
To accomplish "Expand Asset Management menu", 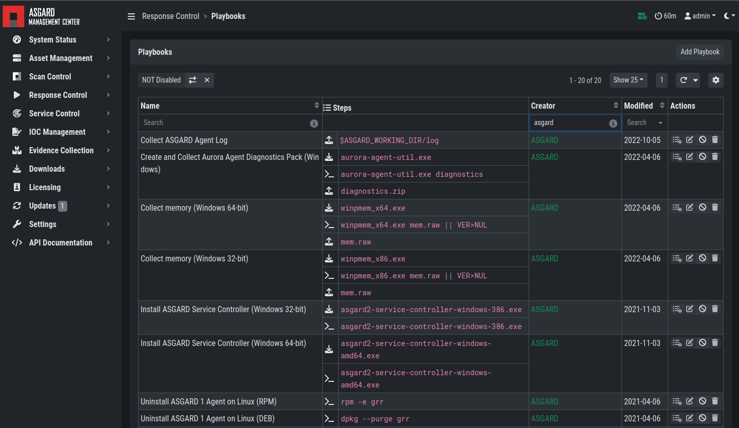I will [x=61, y=58].
